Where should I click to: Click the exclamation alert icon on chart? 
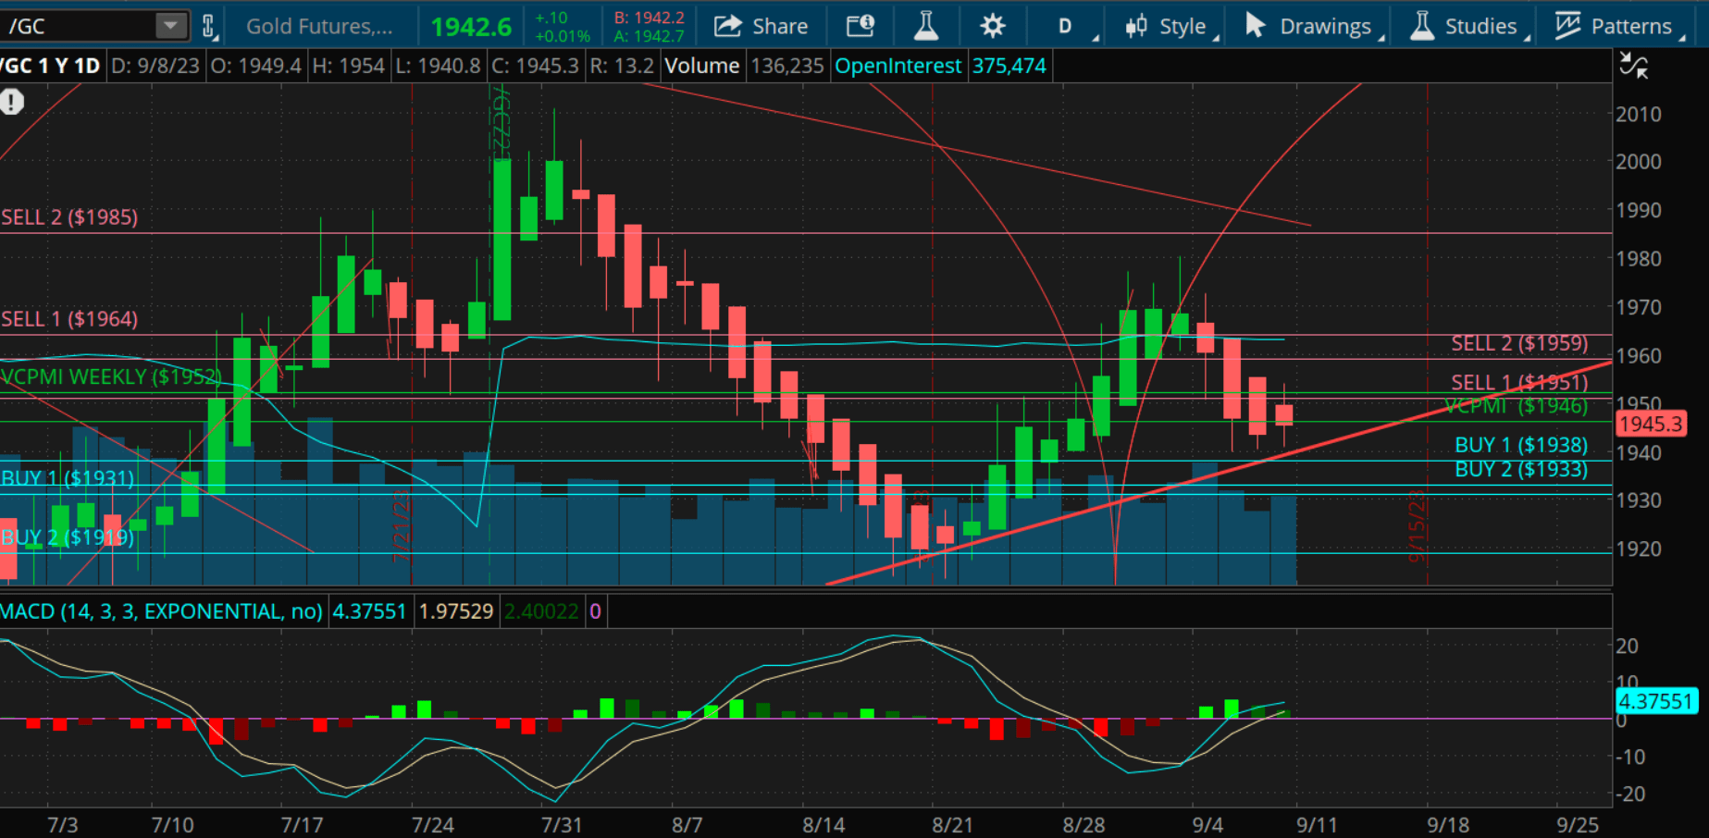pos(12,102)
